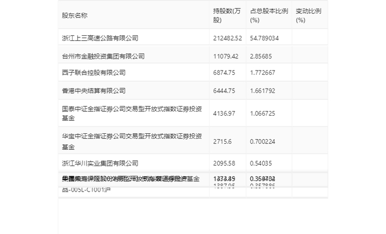Click the 持股数(万股) column header
Screen dimensions: 386x234
pyautogui.click(x=227, y=15)
